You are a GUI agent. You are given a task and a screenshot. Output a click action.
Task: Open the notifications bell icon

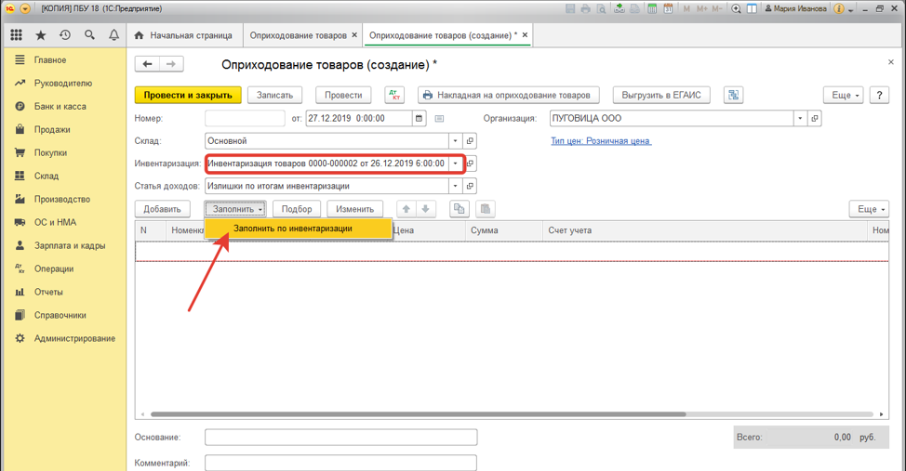(x=113, y=35)
